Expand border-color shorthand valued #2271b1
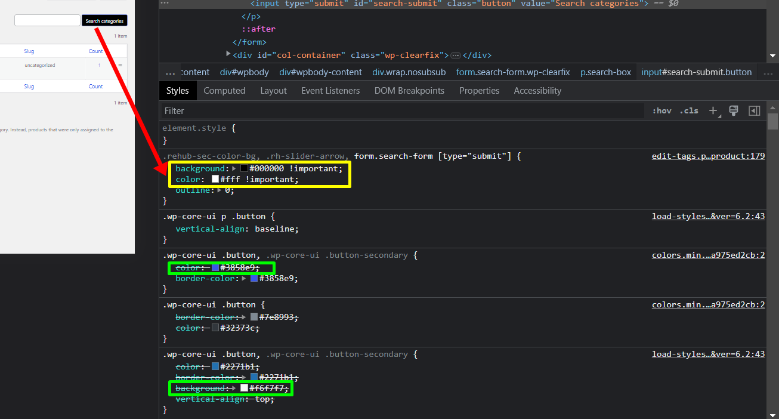Screen dimensions: 779x419 [245, 378]
